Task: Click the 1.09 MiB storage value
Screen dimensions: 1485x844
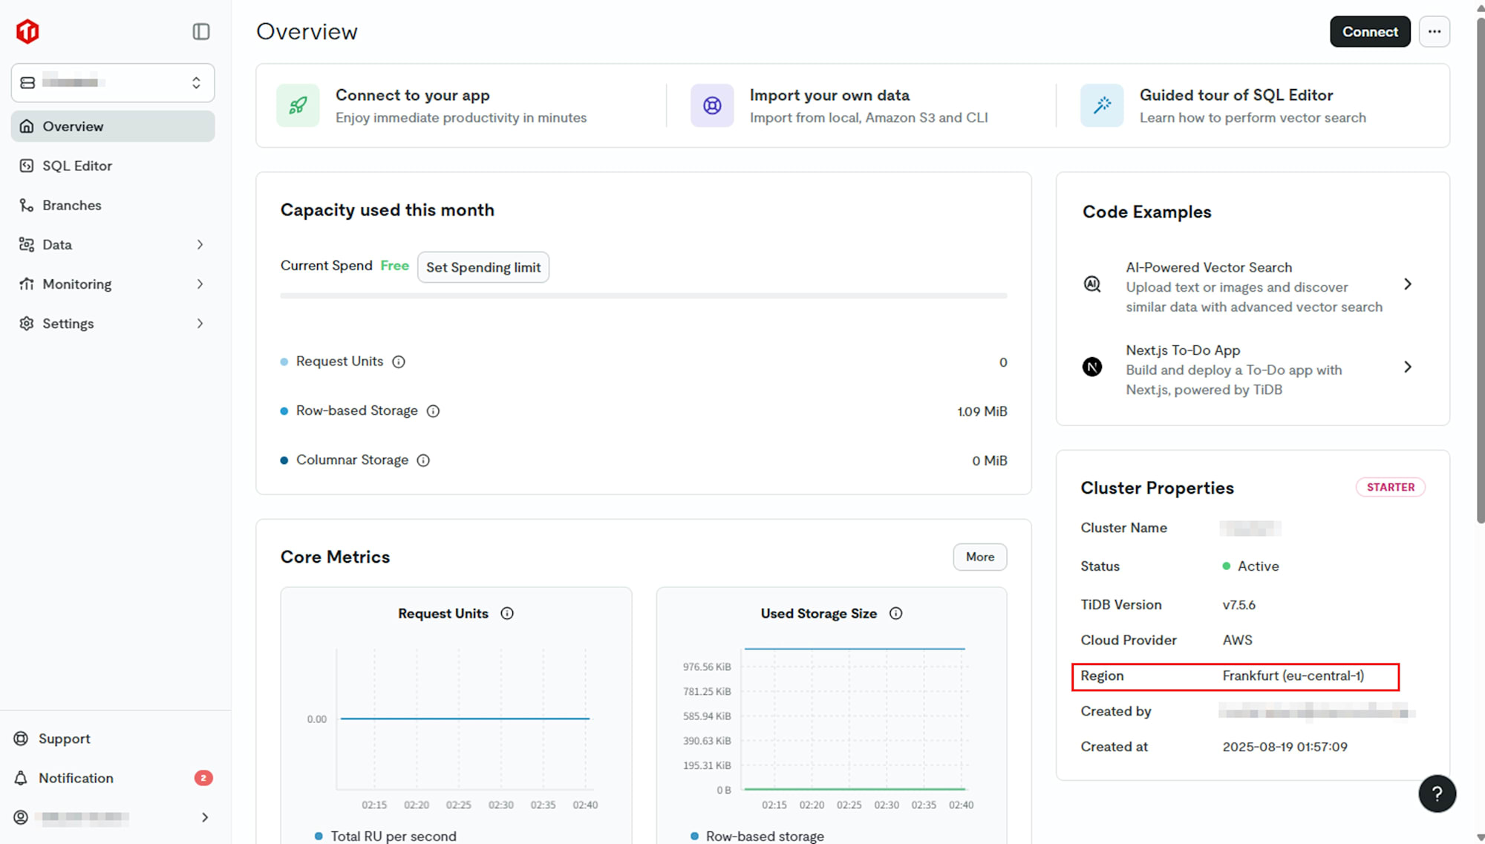Action: point(982,411)
